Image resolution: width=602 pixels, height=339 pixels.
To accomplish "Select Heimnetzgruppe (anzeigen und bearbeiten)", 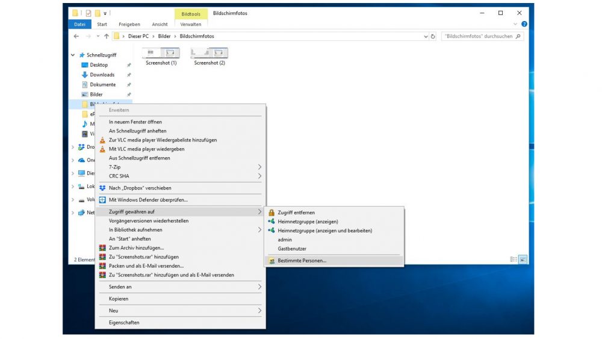I will (x=325, y=231).
